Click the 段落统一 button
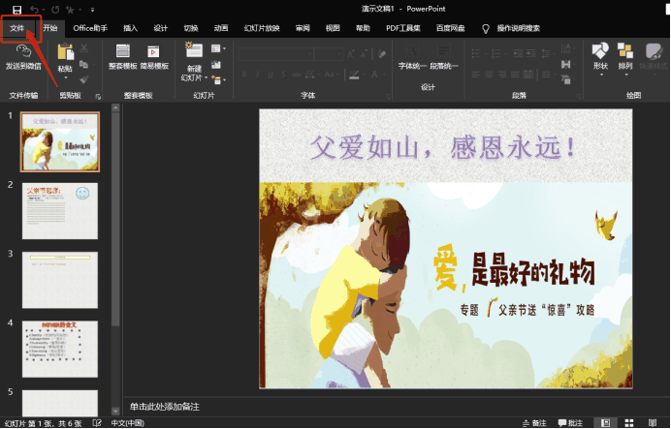671x429 pixels. 444,57
